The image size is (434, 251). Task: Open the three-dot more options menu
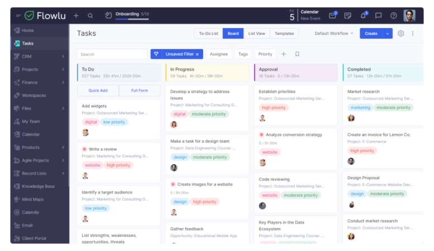[413, 34]
